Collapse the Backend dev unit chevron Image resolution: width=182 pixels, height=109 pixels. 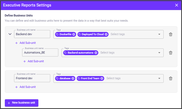tap(10, 34)
